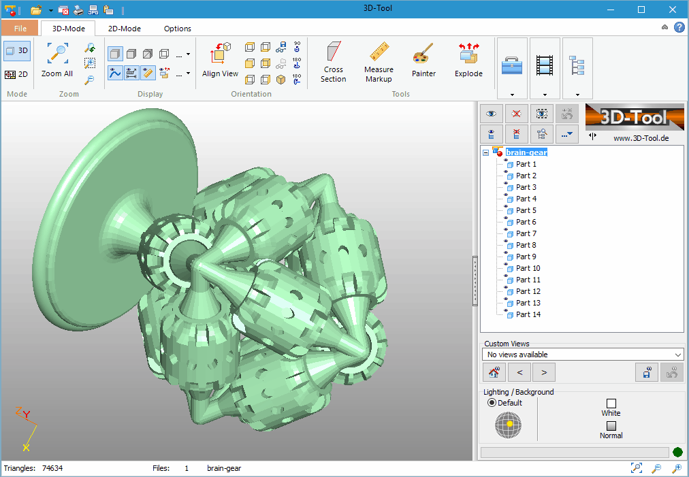
Task: Open the www.3D-Tool.de link
Action: [x=641, y=138]
